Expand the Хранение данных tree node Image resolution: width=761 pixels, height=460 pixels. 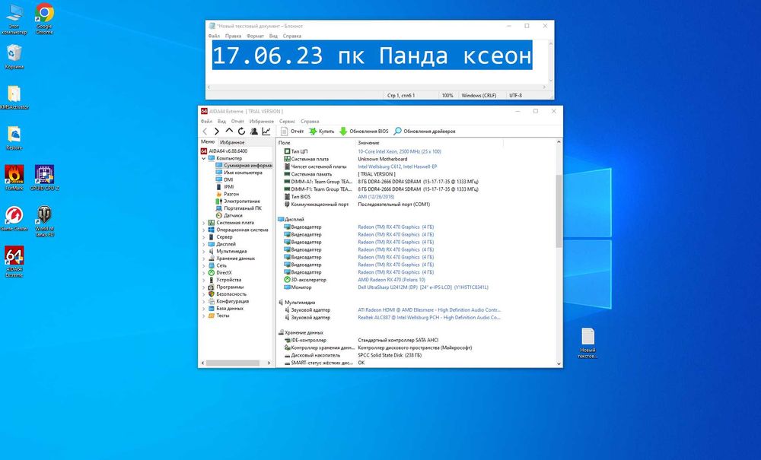204,259
